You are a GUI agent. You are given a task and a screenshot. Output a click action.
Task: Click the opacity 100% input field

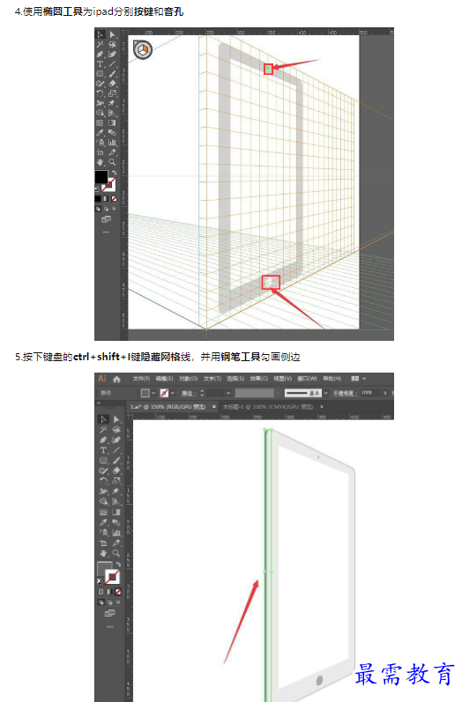click(x=370, y=393)
